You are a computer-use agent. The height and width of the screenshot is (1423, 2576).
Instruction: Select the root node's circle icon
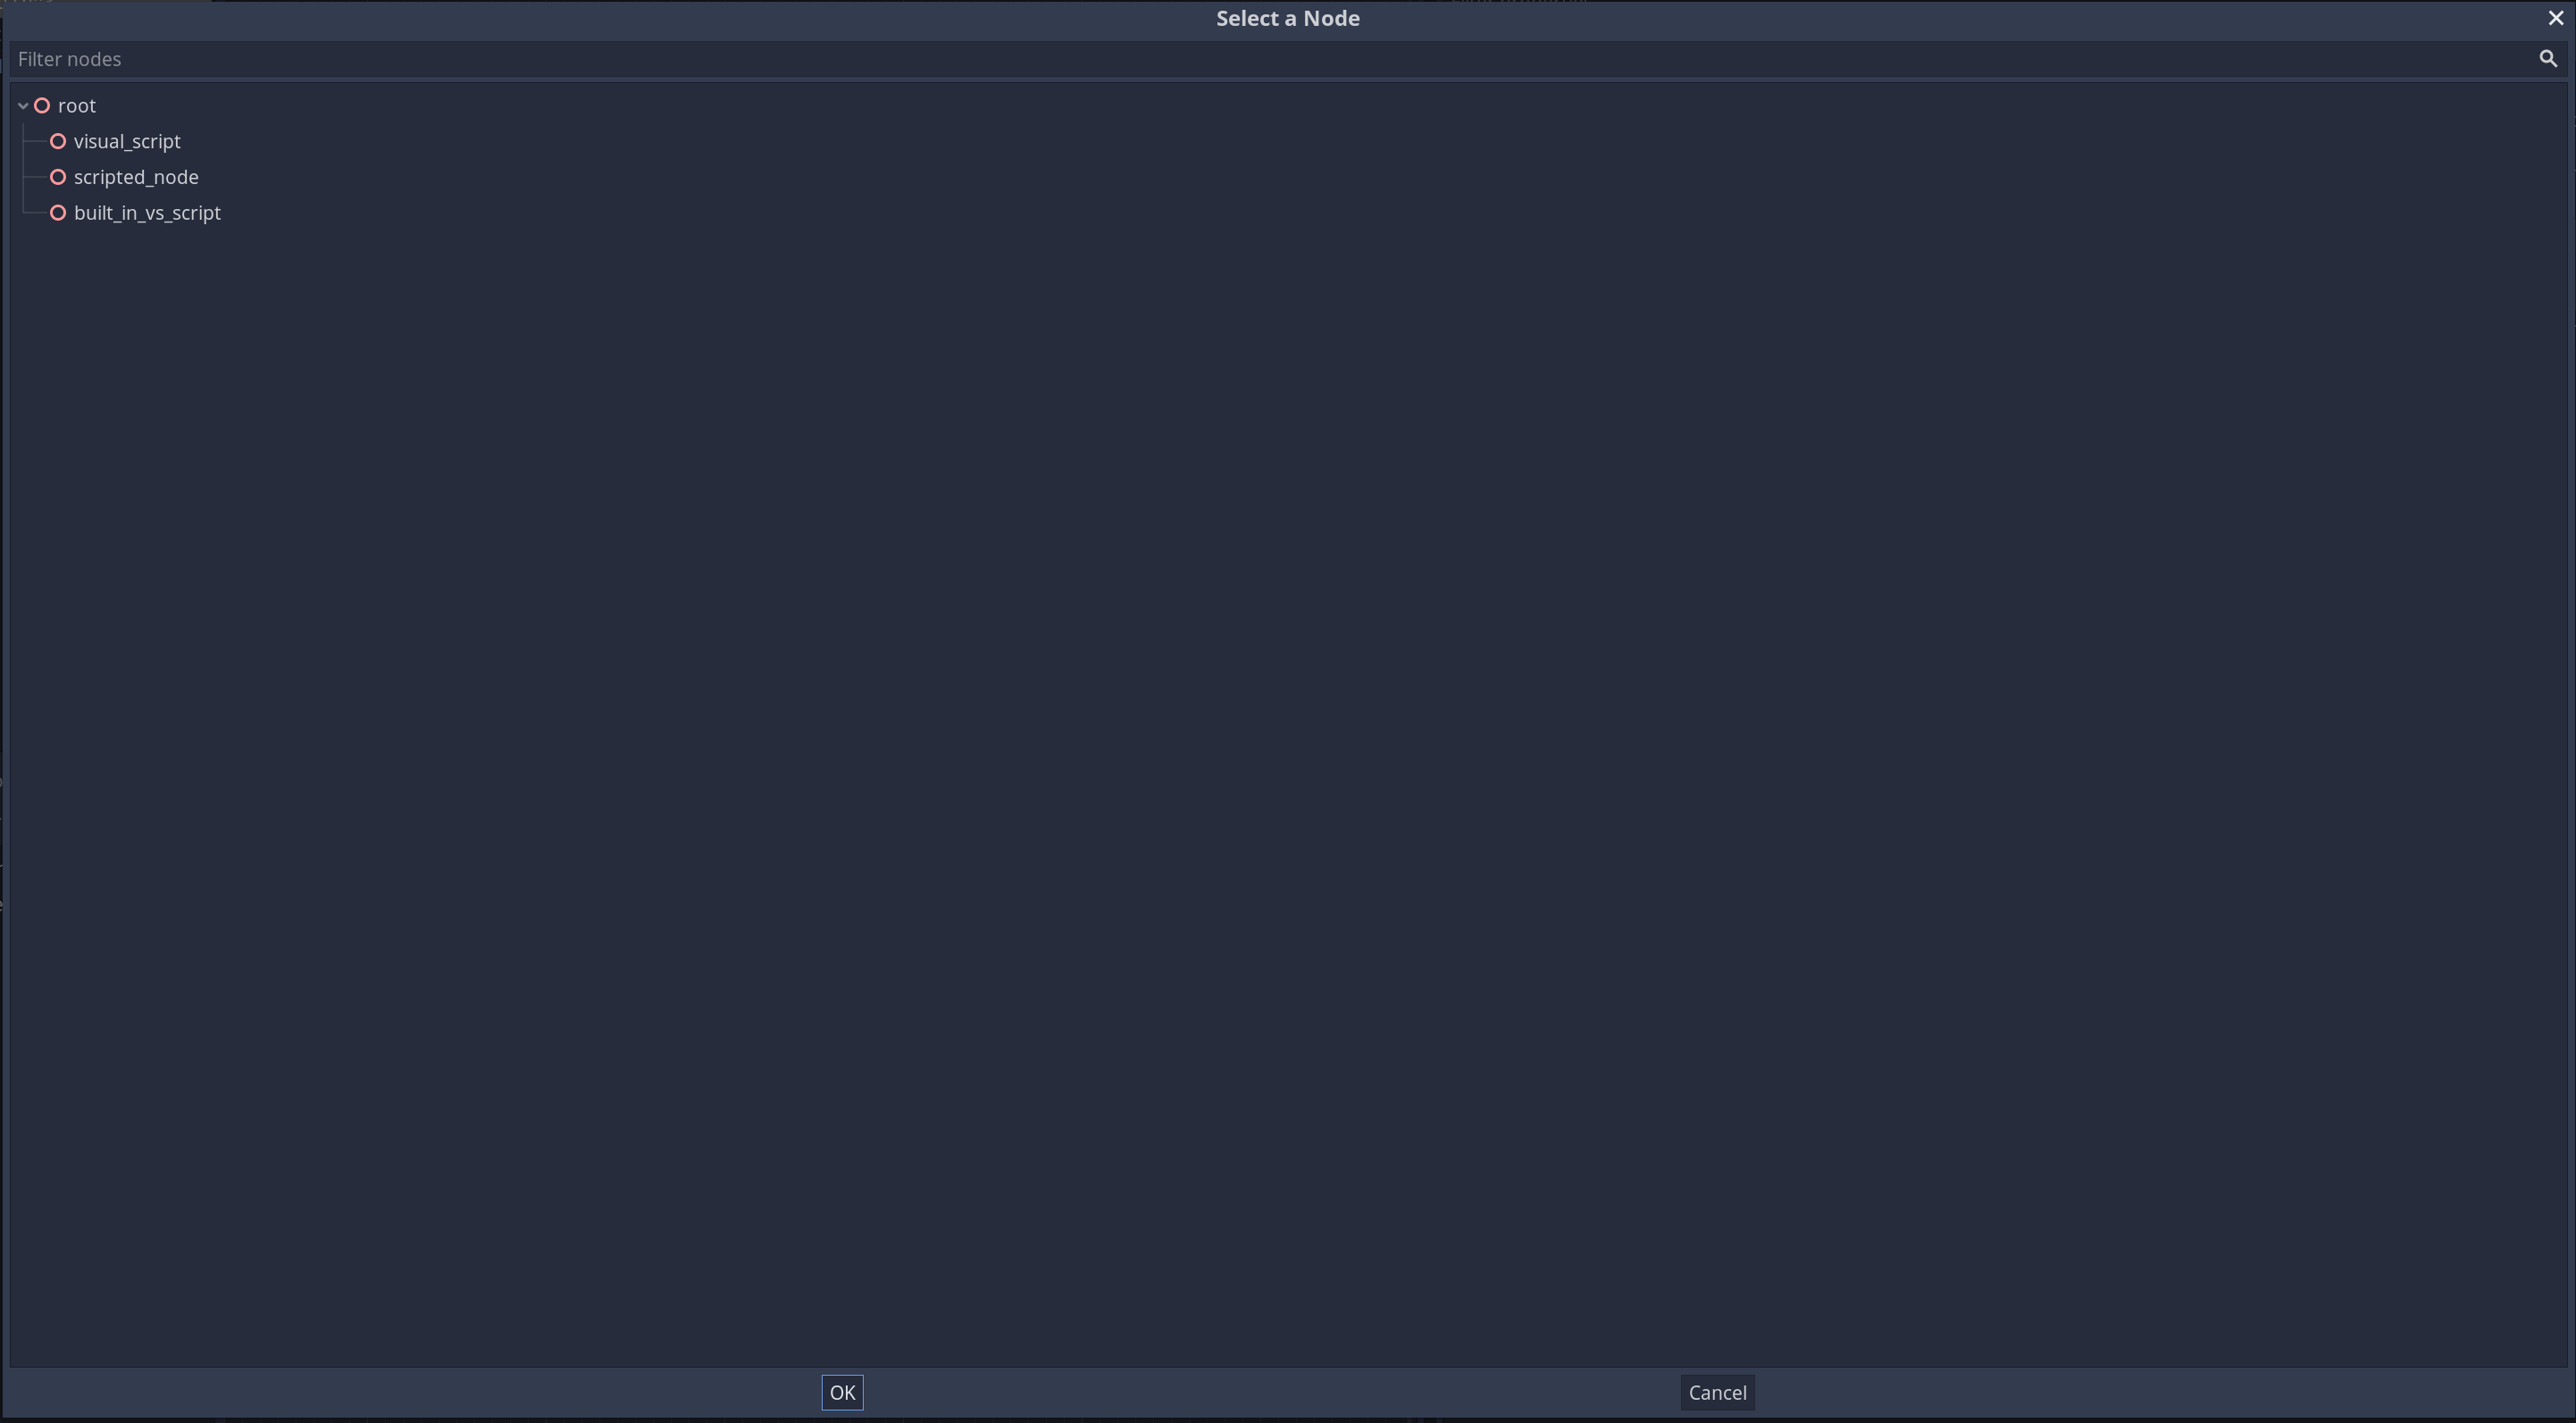pos(42,105)
